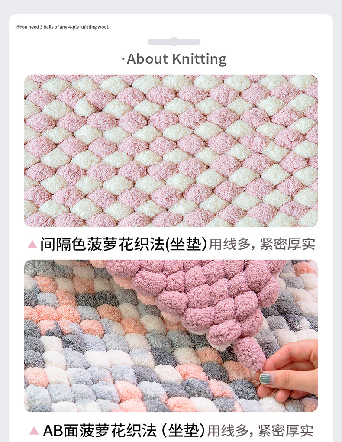
Task: Click the word Knitting in the heading
Action: (x=199, y=59)
